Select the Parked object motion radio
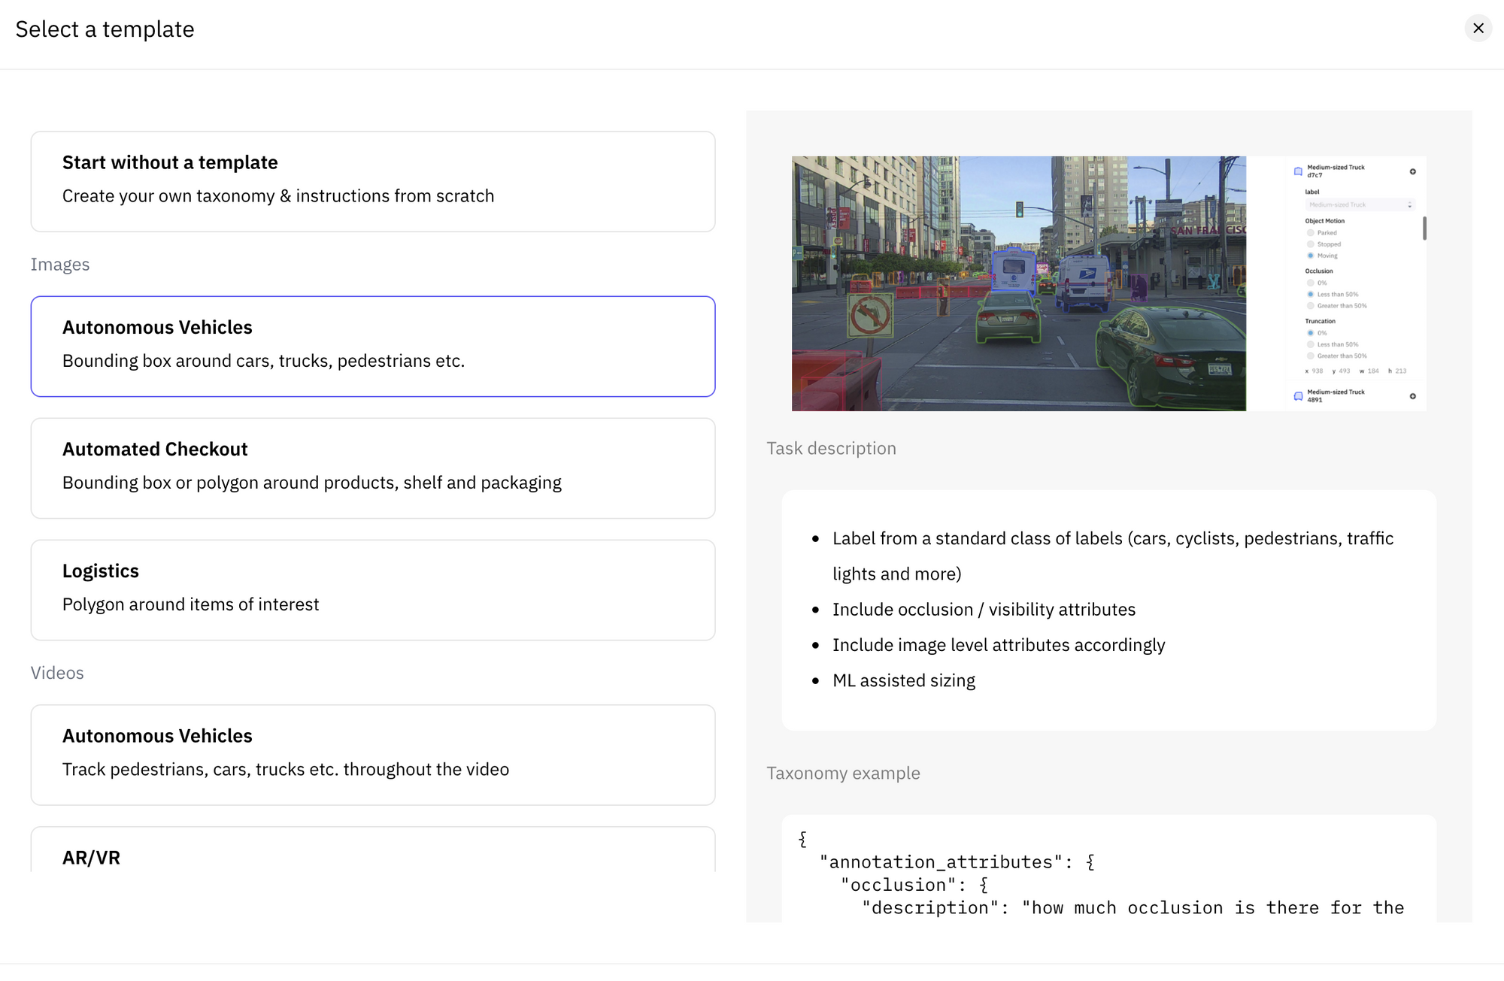 pyautogui.click(x=1311, y=233)
